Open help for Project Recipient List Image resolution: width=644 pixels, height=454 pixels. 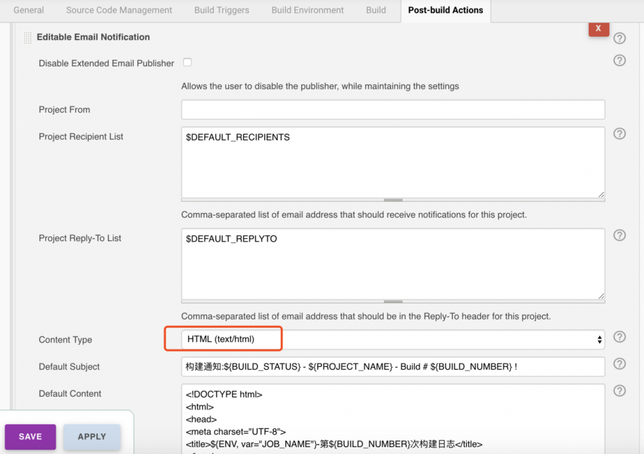(x=620, y=133)
